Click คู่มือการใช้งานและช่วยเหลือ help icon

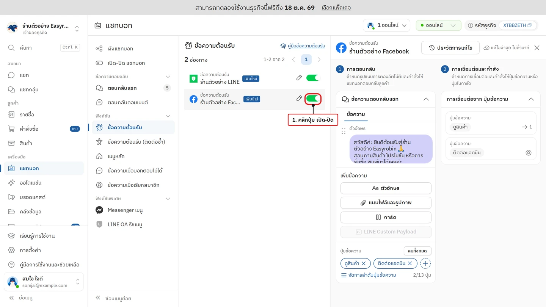coord(12,265)
